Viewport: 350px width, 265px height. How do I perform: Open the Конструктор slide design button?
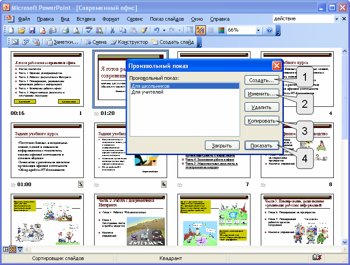pyautogui.click(x=129, y=42)
